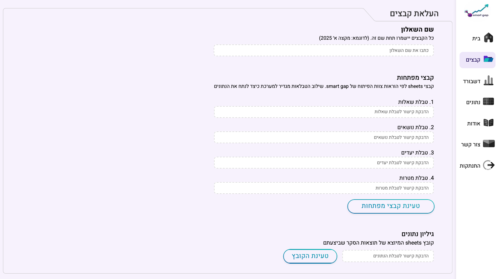Click the העלאת קבצים tab title
Screen dimensions: 498x279
(414, 13)
